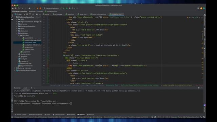217x122 pixels.
Task: Hide the Project panel with minus icon
Action: click(40, 14)
